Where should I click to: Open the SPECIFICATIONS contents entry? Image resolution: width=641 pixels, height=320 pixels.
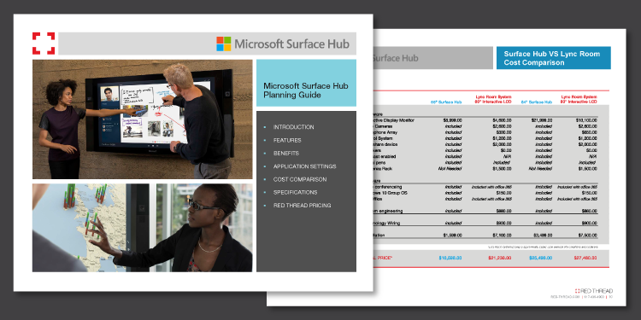click(x=295, y=192)
